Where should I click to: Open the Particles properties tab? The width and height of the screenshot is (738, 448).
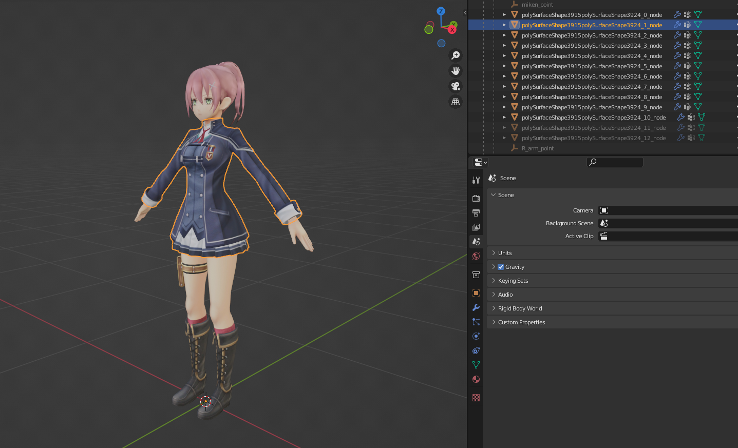tap(476, 322)
